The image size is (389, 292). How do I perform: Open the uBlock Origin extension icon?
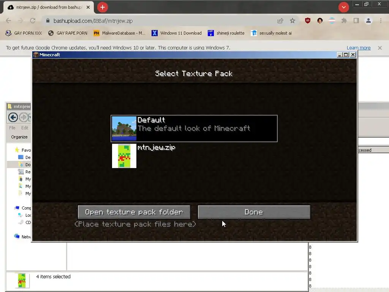pos(308,21)
